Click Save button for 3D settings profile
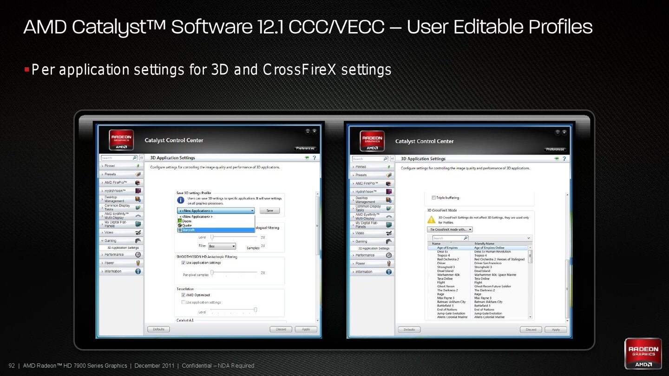The width and height of the screenshot is (669, 376). pos(269,211)
